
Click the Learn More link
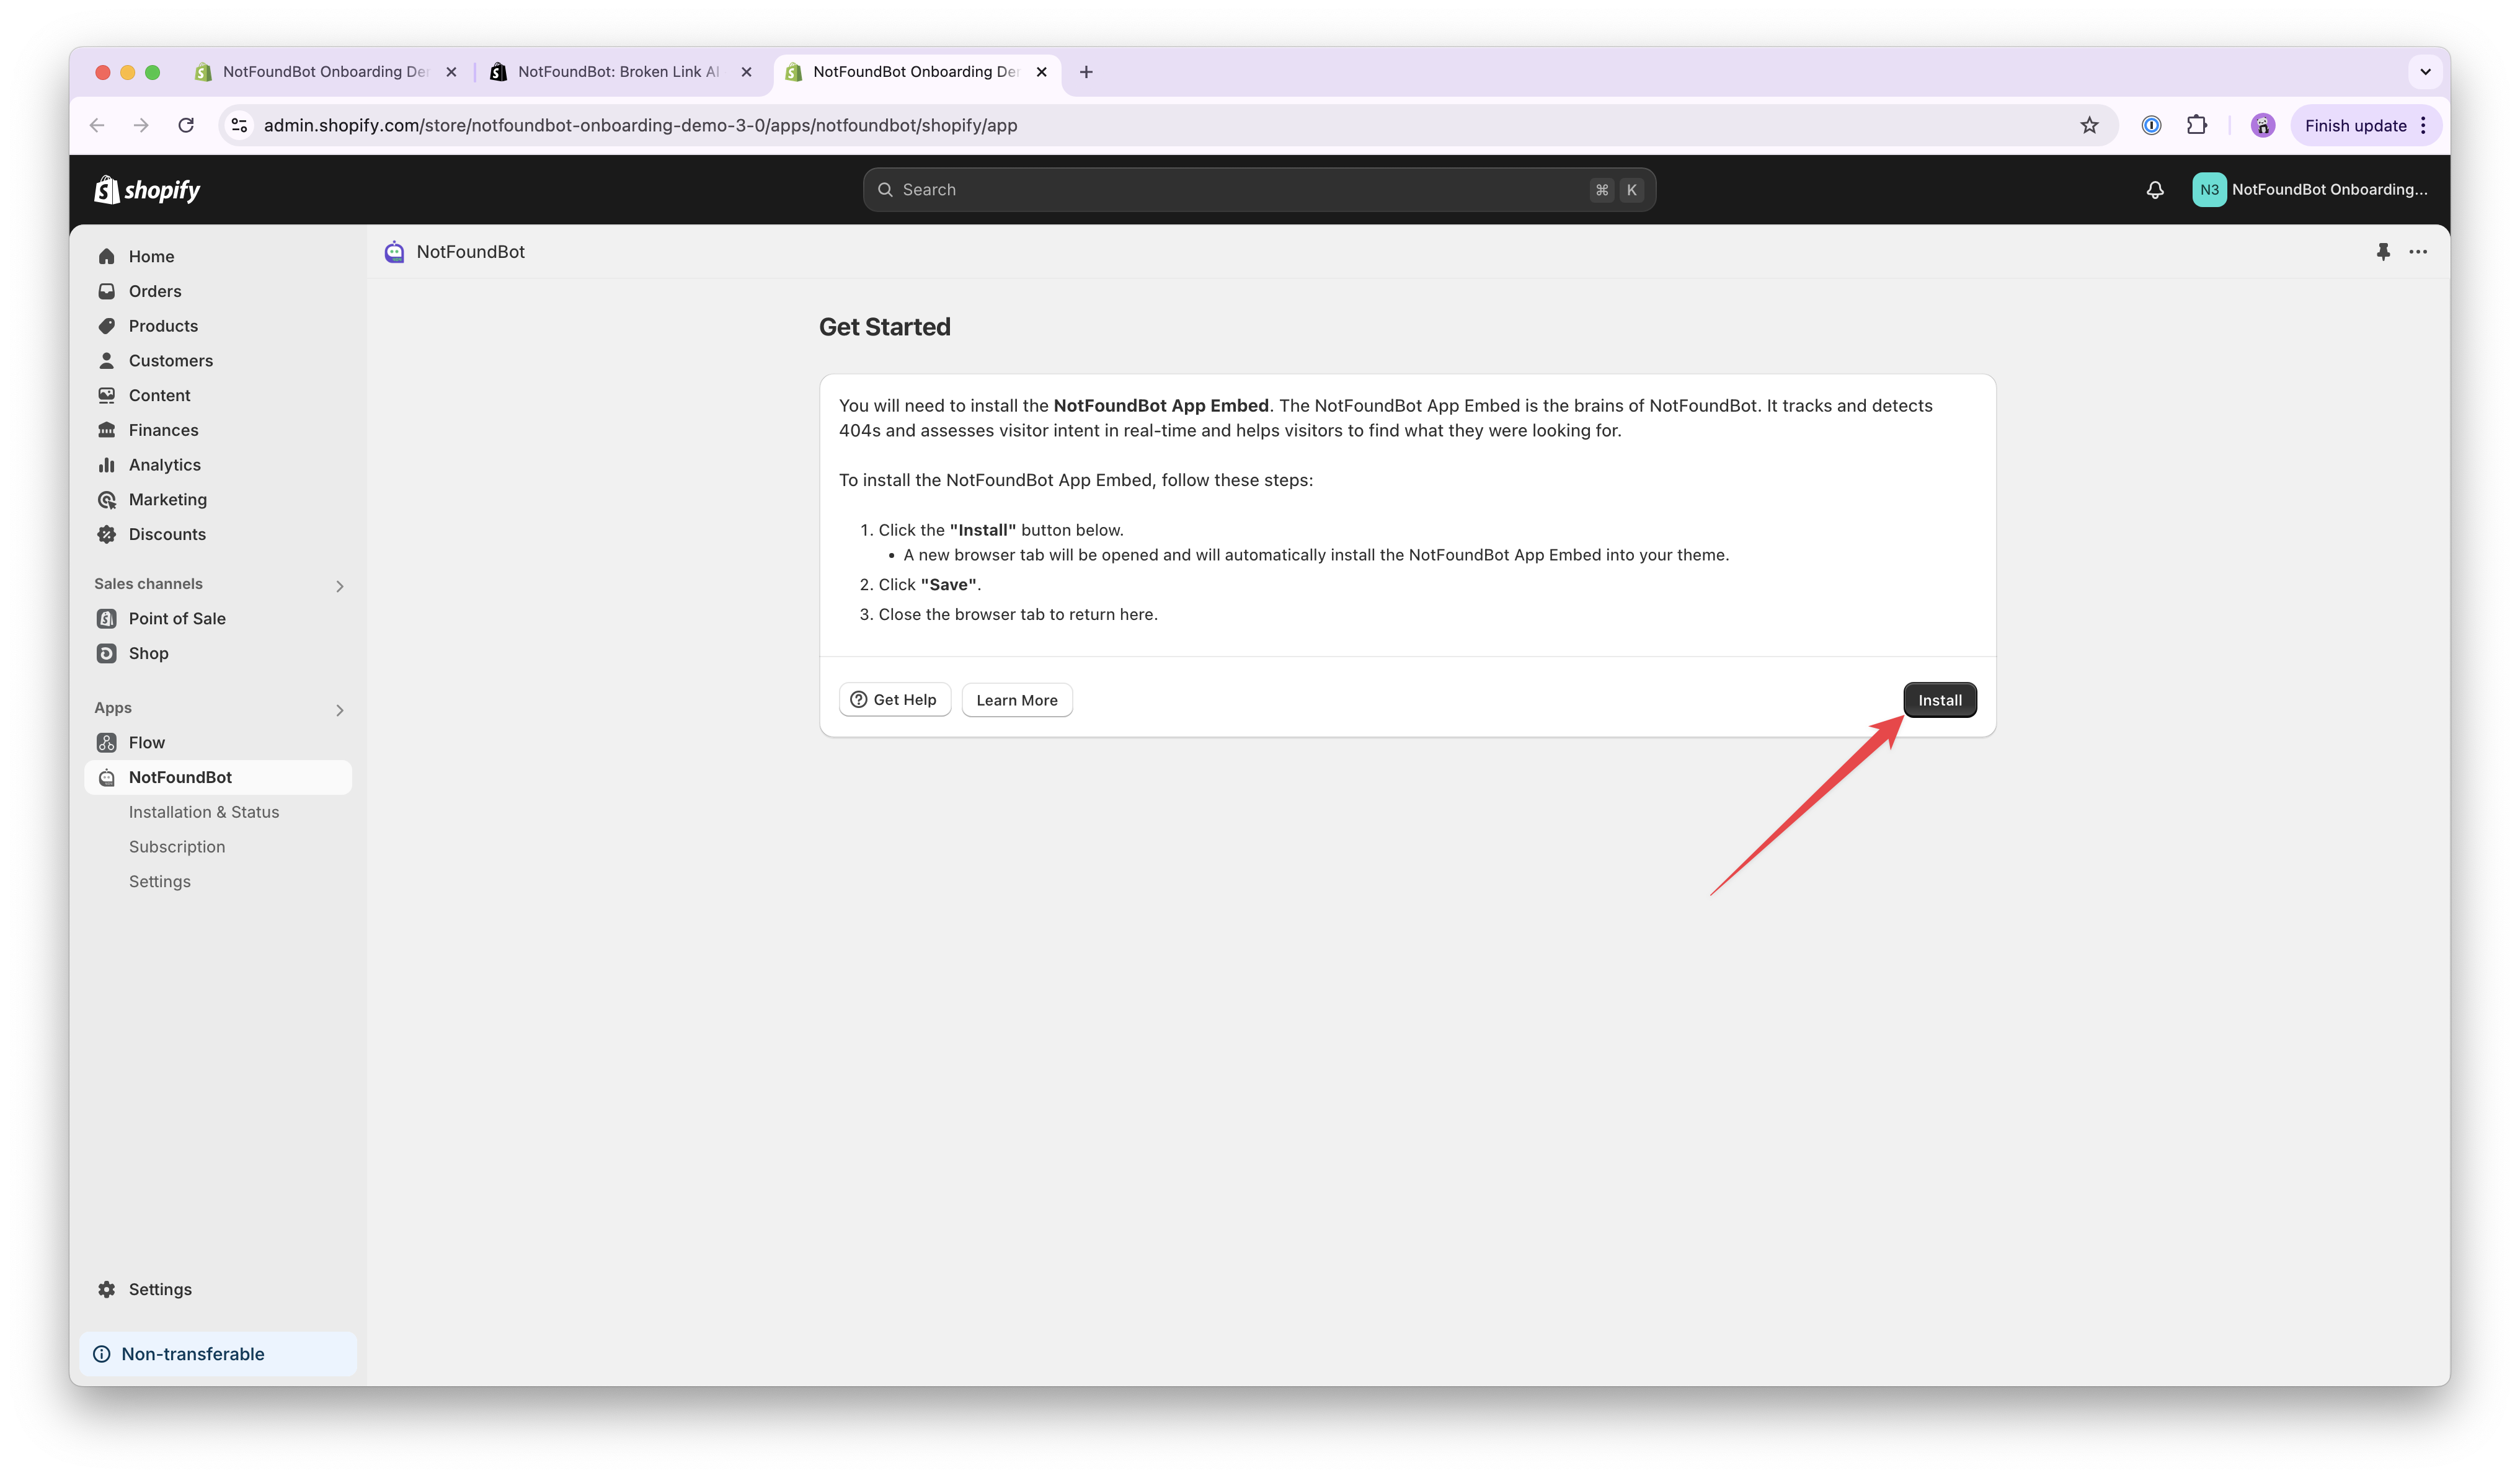point(1017,699)
